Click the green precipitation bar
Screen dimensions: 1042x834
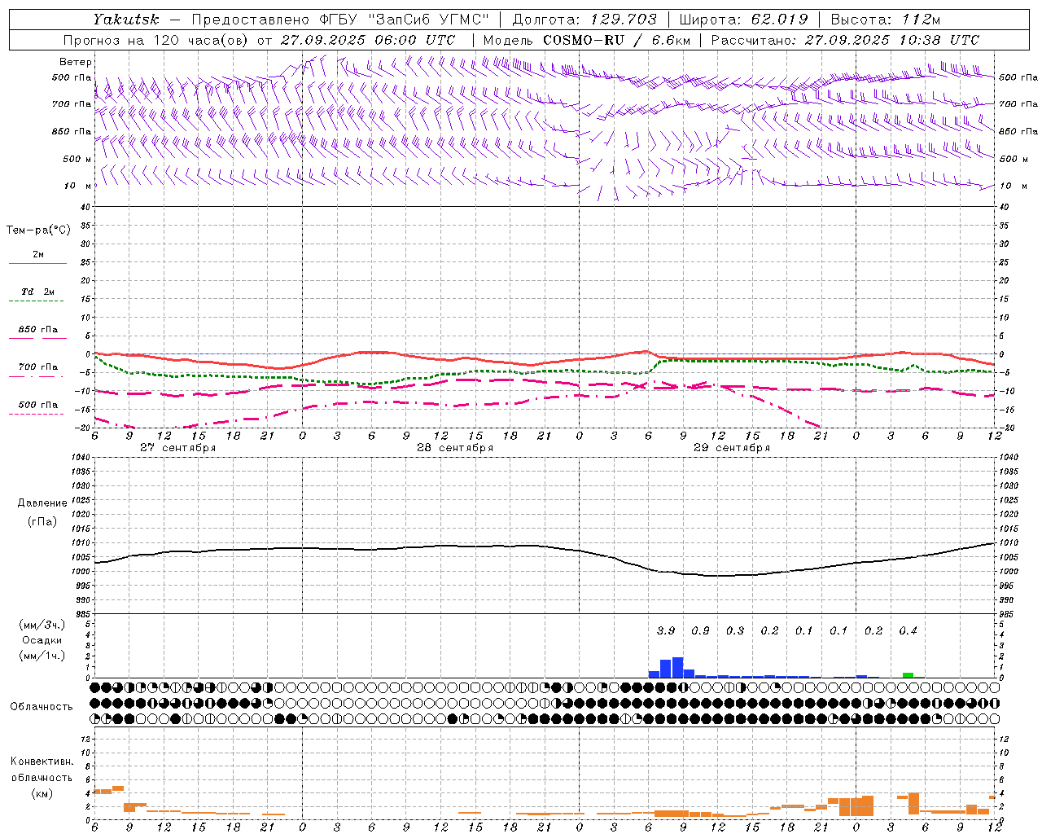(908, 675)
